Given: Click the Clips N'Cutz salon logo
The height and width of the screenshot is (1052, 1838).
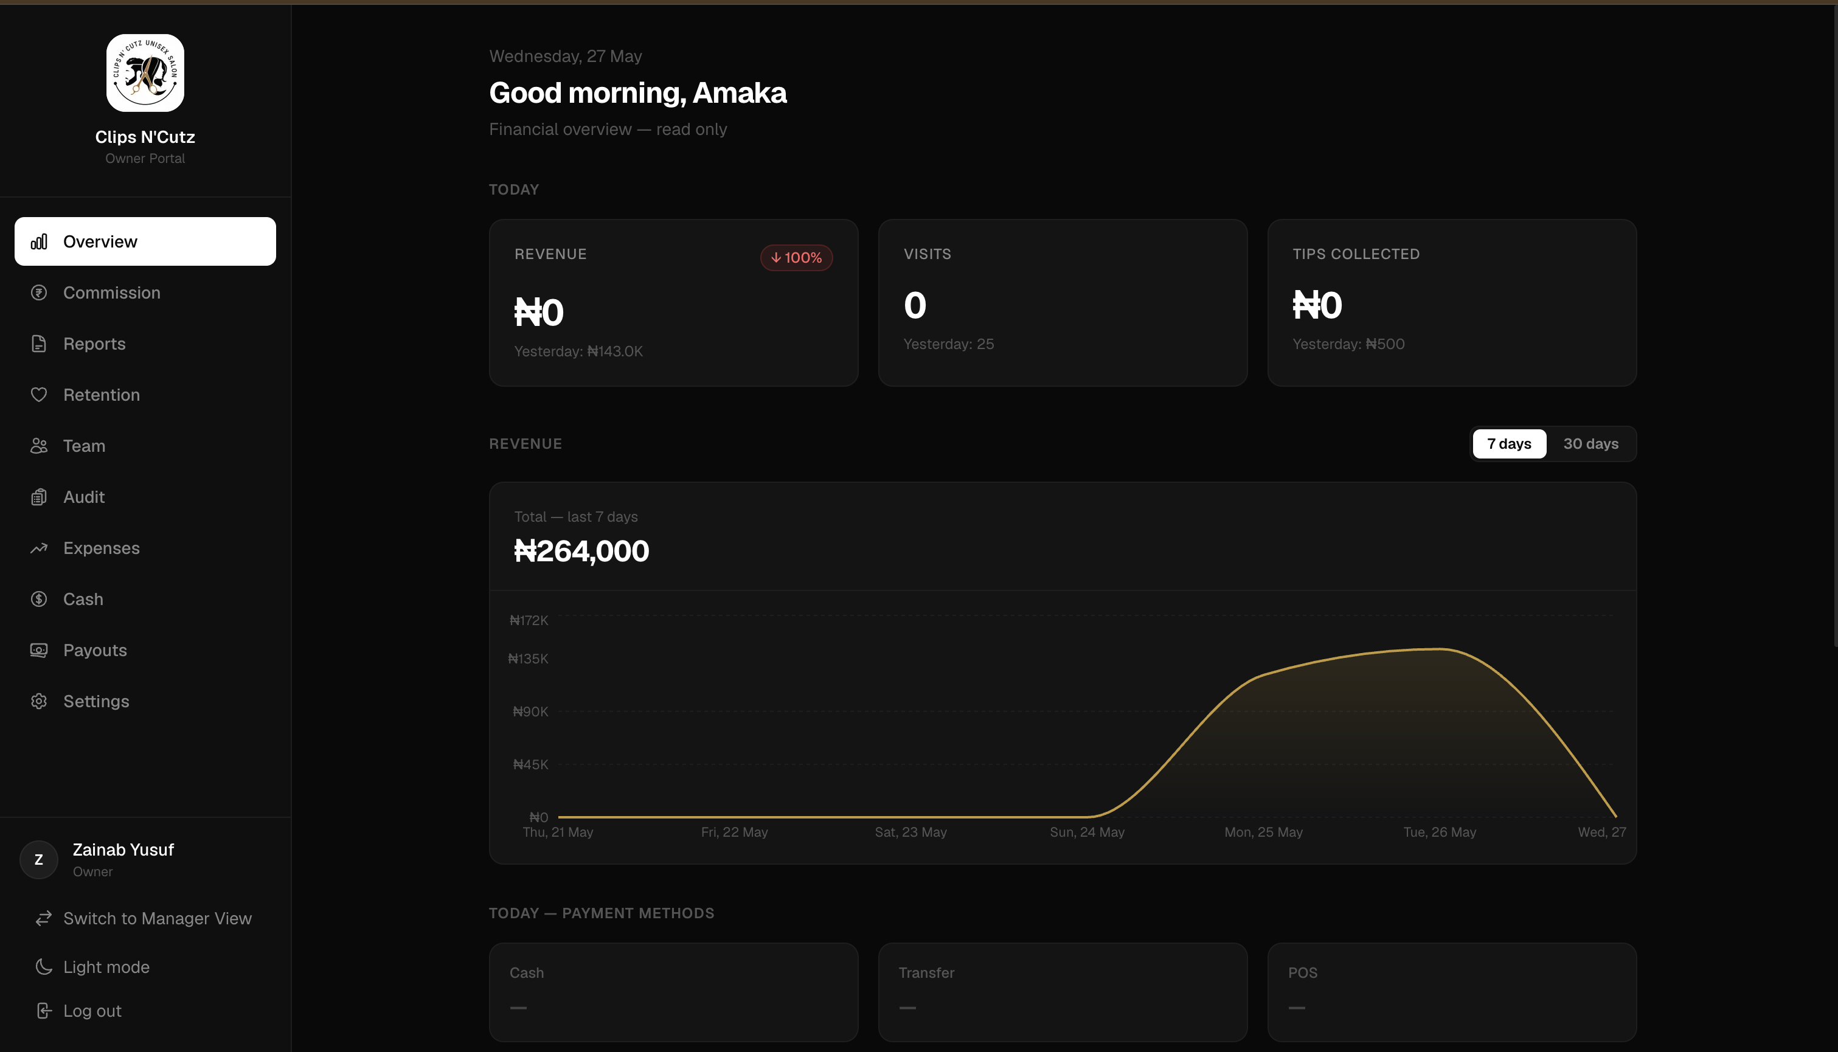Looking at the screenshot, I should [145, 73].
